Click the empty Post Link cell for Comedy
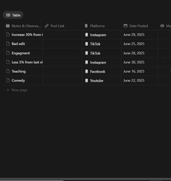 [x=62, y=81]
